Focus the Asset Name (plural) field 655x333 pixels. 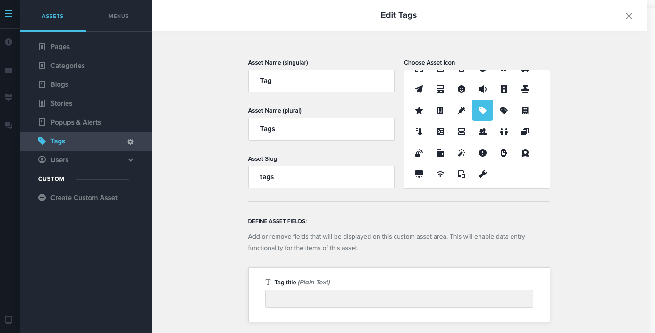pos(321,129)
